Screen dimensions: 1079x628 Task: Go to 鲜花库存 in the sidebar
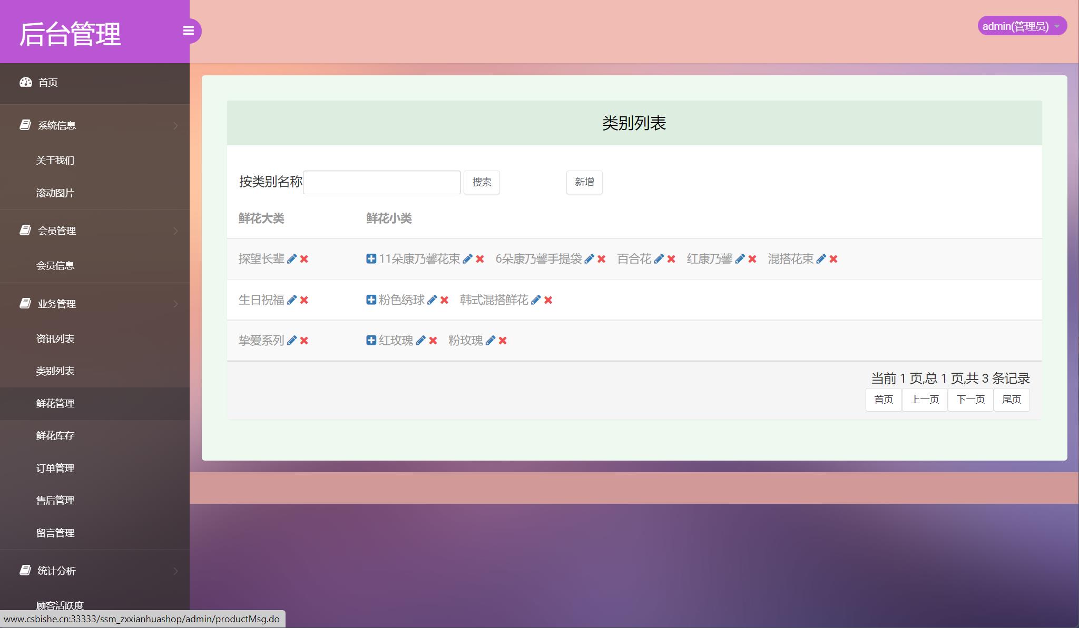click(x=55, y=435)
